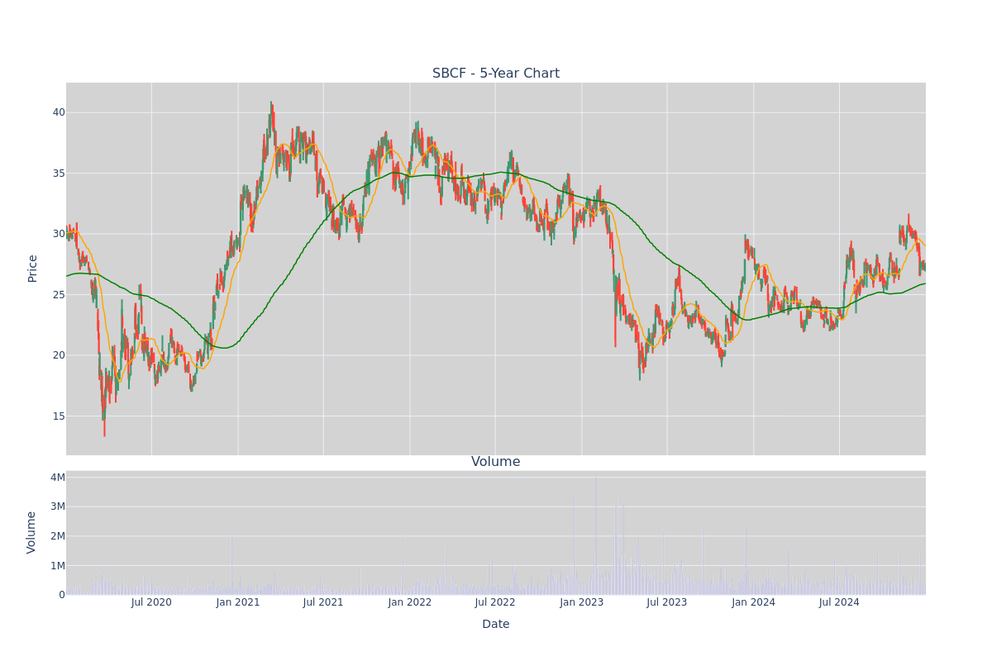Screen dimensions: 992x661
Task: Click the rotated 'Price' y-axis label
Action: (x=33, y=269)
